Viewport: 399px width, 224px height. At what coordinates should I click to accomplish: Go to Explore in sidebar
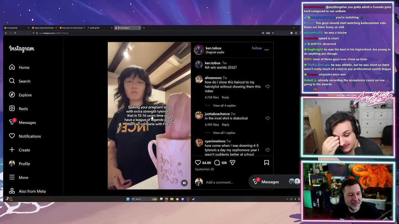click(x=21, y=95)
